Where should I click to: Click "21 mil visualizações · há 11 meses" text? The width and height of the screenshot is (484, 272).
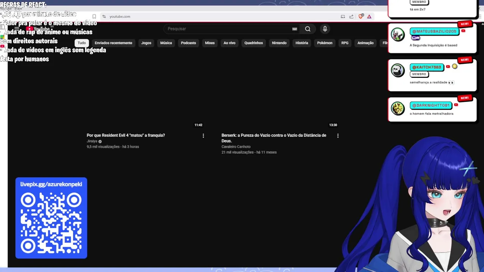249,152
